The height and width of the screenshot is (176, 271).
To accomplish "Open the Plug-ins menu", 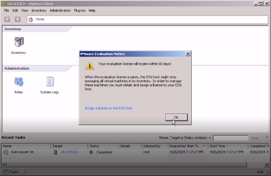I will (x=80, y=11).
